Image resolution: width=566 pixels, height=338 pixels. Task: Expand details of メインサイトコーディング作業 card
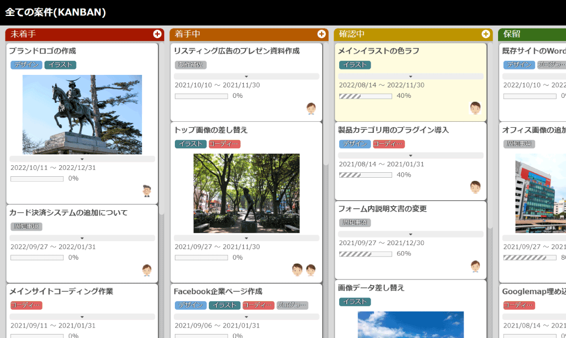[x=82, y=317]
